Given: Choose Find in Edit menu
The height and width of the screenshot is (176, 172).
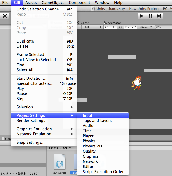Looking at the screenshot, I should pos(44,65).
